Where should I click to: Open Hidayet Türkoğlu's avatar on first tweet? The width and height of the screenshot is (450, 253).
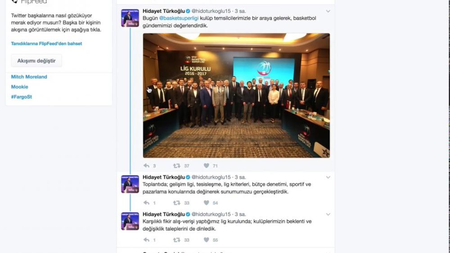point(130,18)
